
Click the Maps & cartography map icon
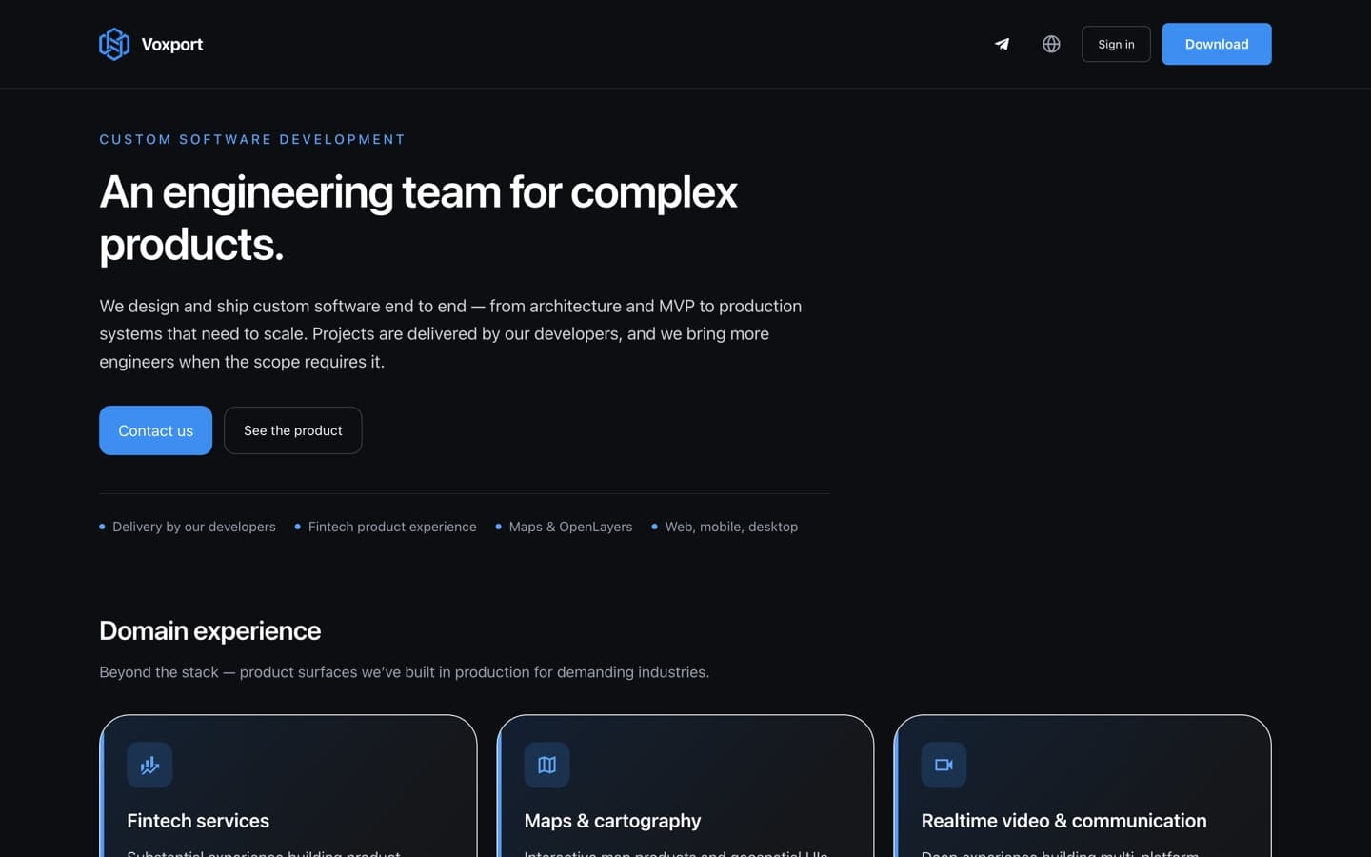(x=546, y=765)
